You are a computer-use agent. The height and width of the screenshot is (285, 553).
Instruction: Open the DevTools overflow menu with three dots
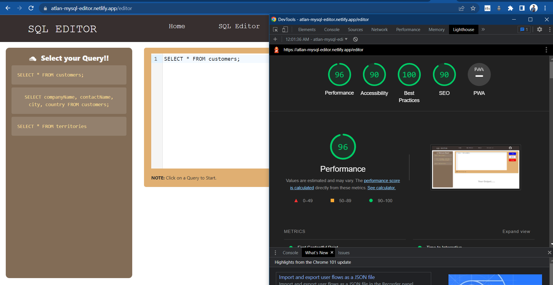(550, 29)
